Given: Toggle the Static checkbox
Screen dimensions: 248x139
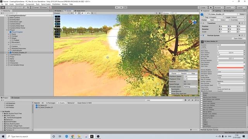Looking at the screenshot, I should (x=239, y=14).
